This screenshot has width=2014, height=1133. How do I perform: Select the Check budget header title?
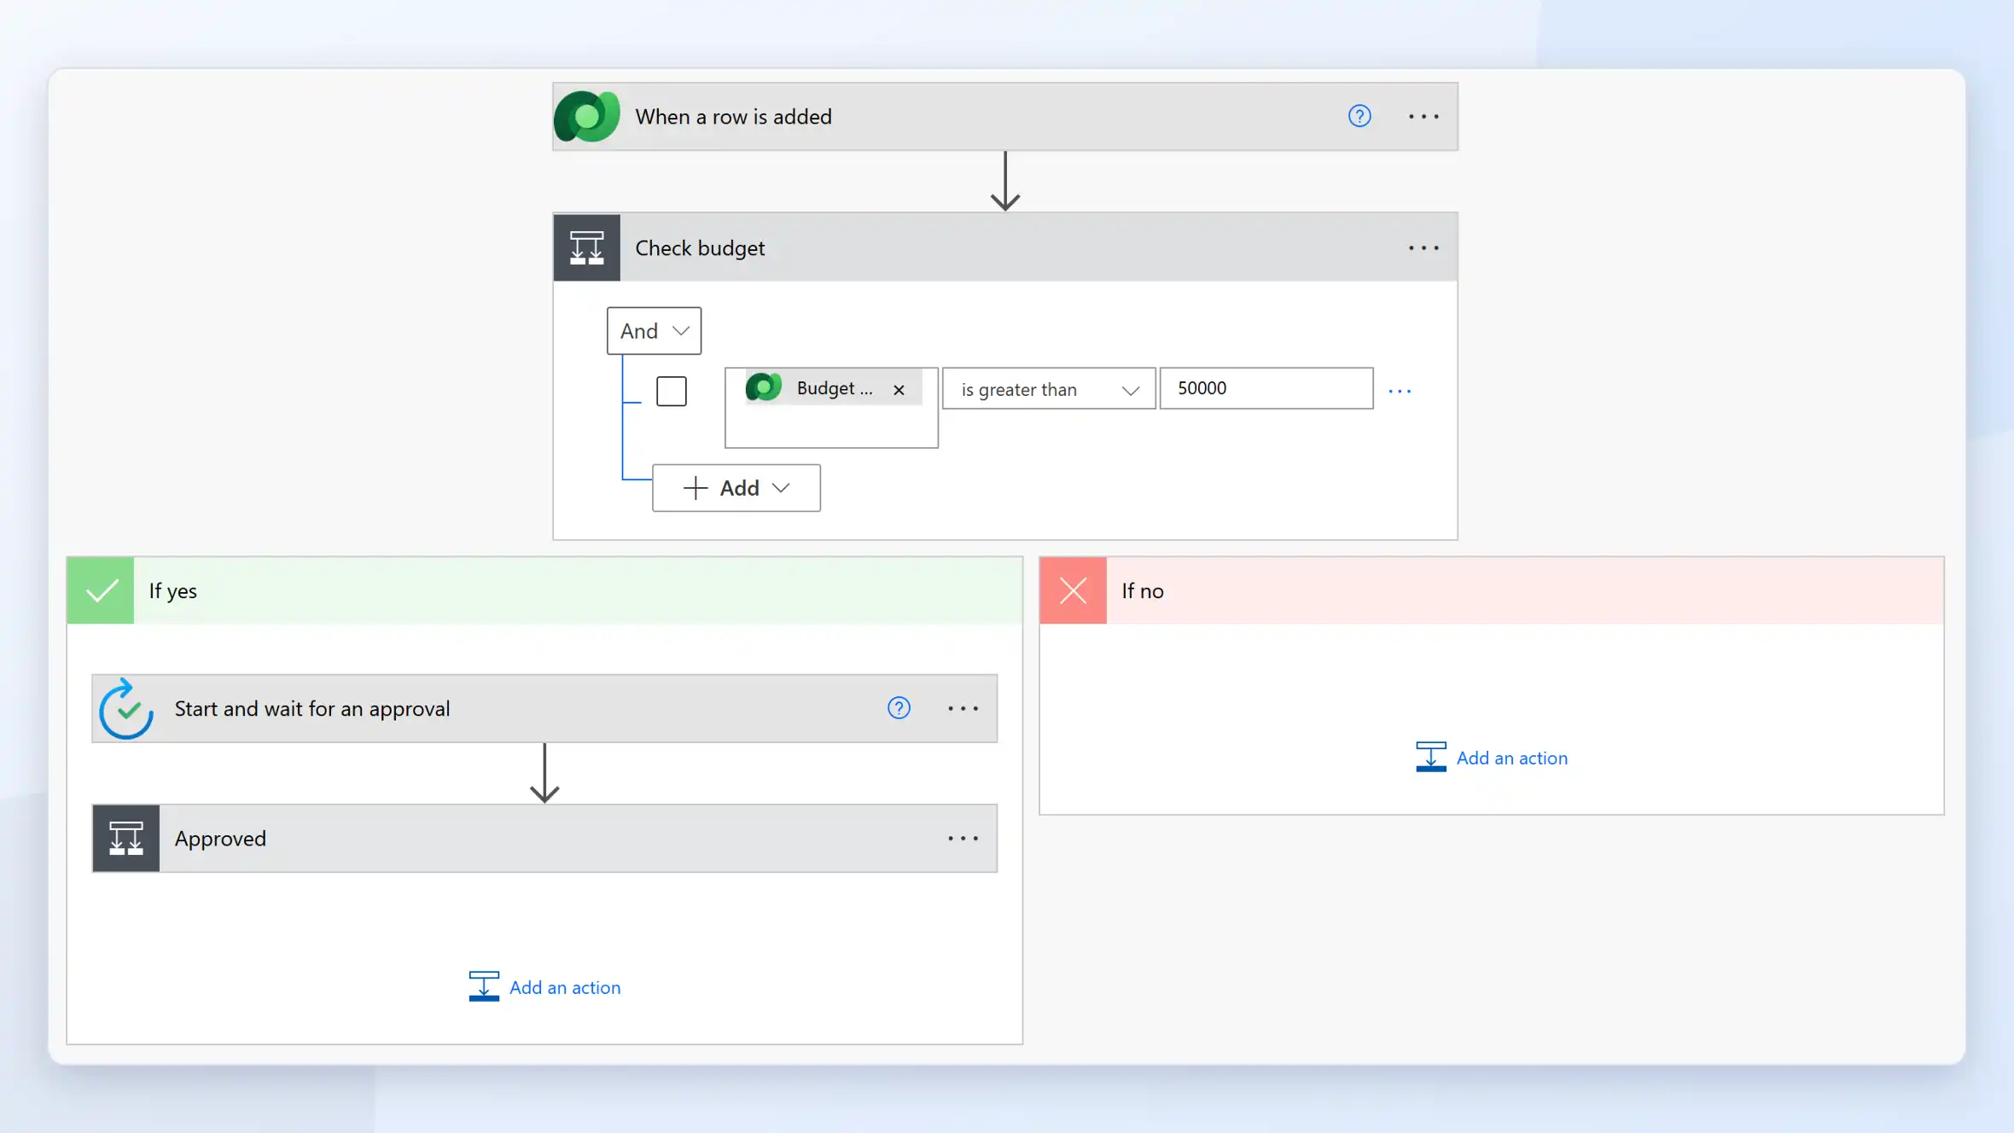click(x=700, y=248)
